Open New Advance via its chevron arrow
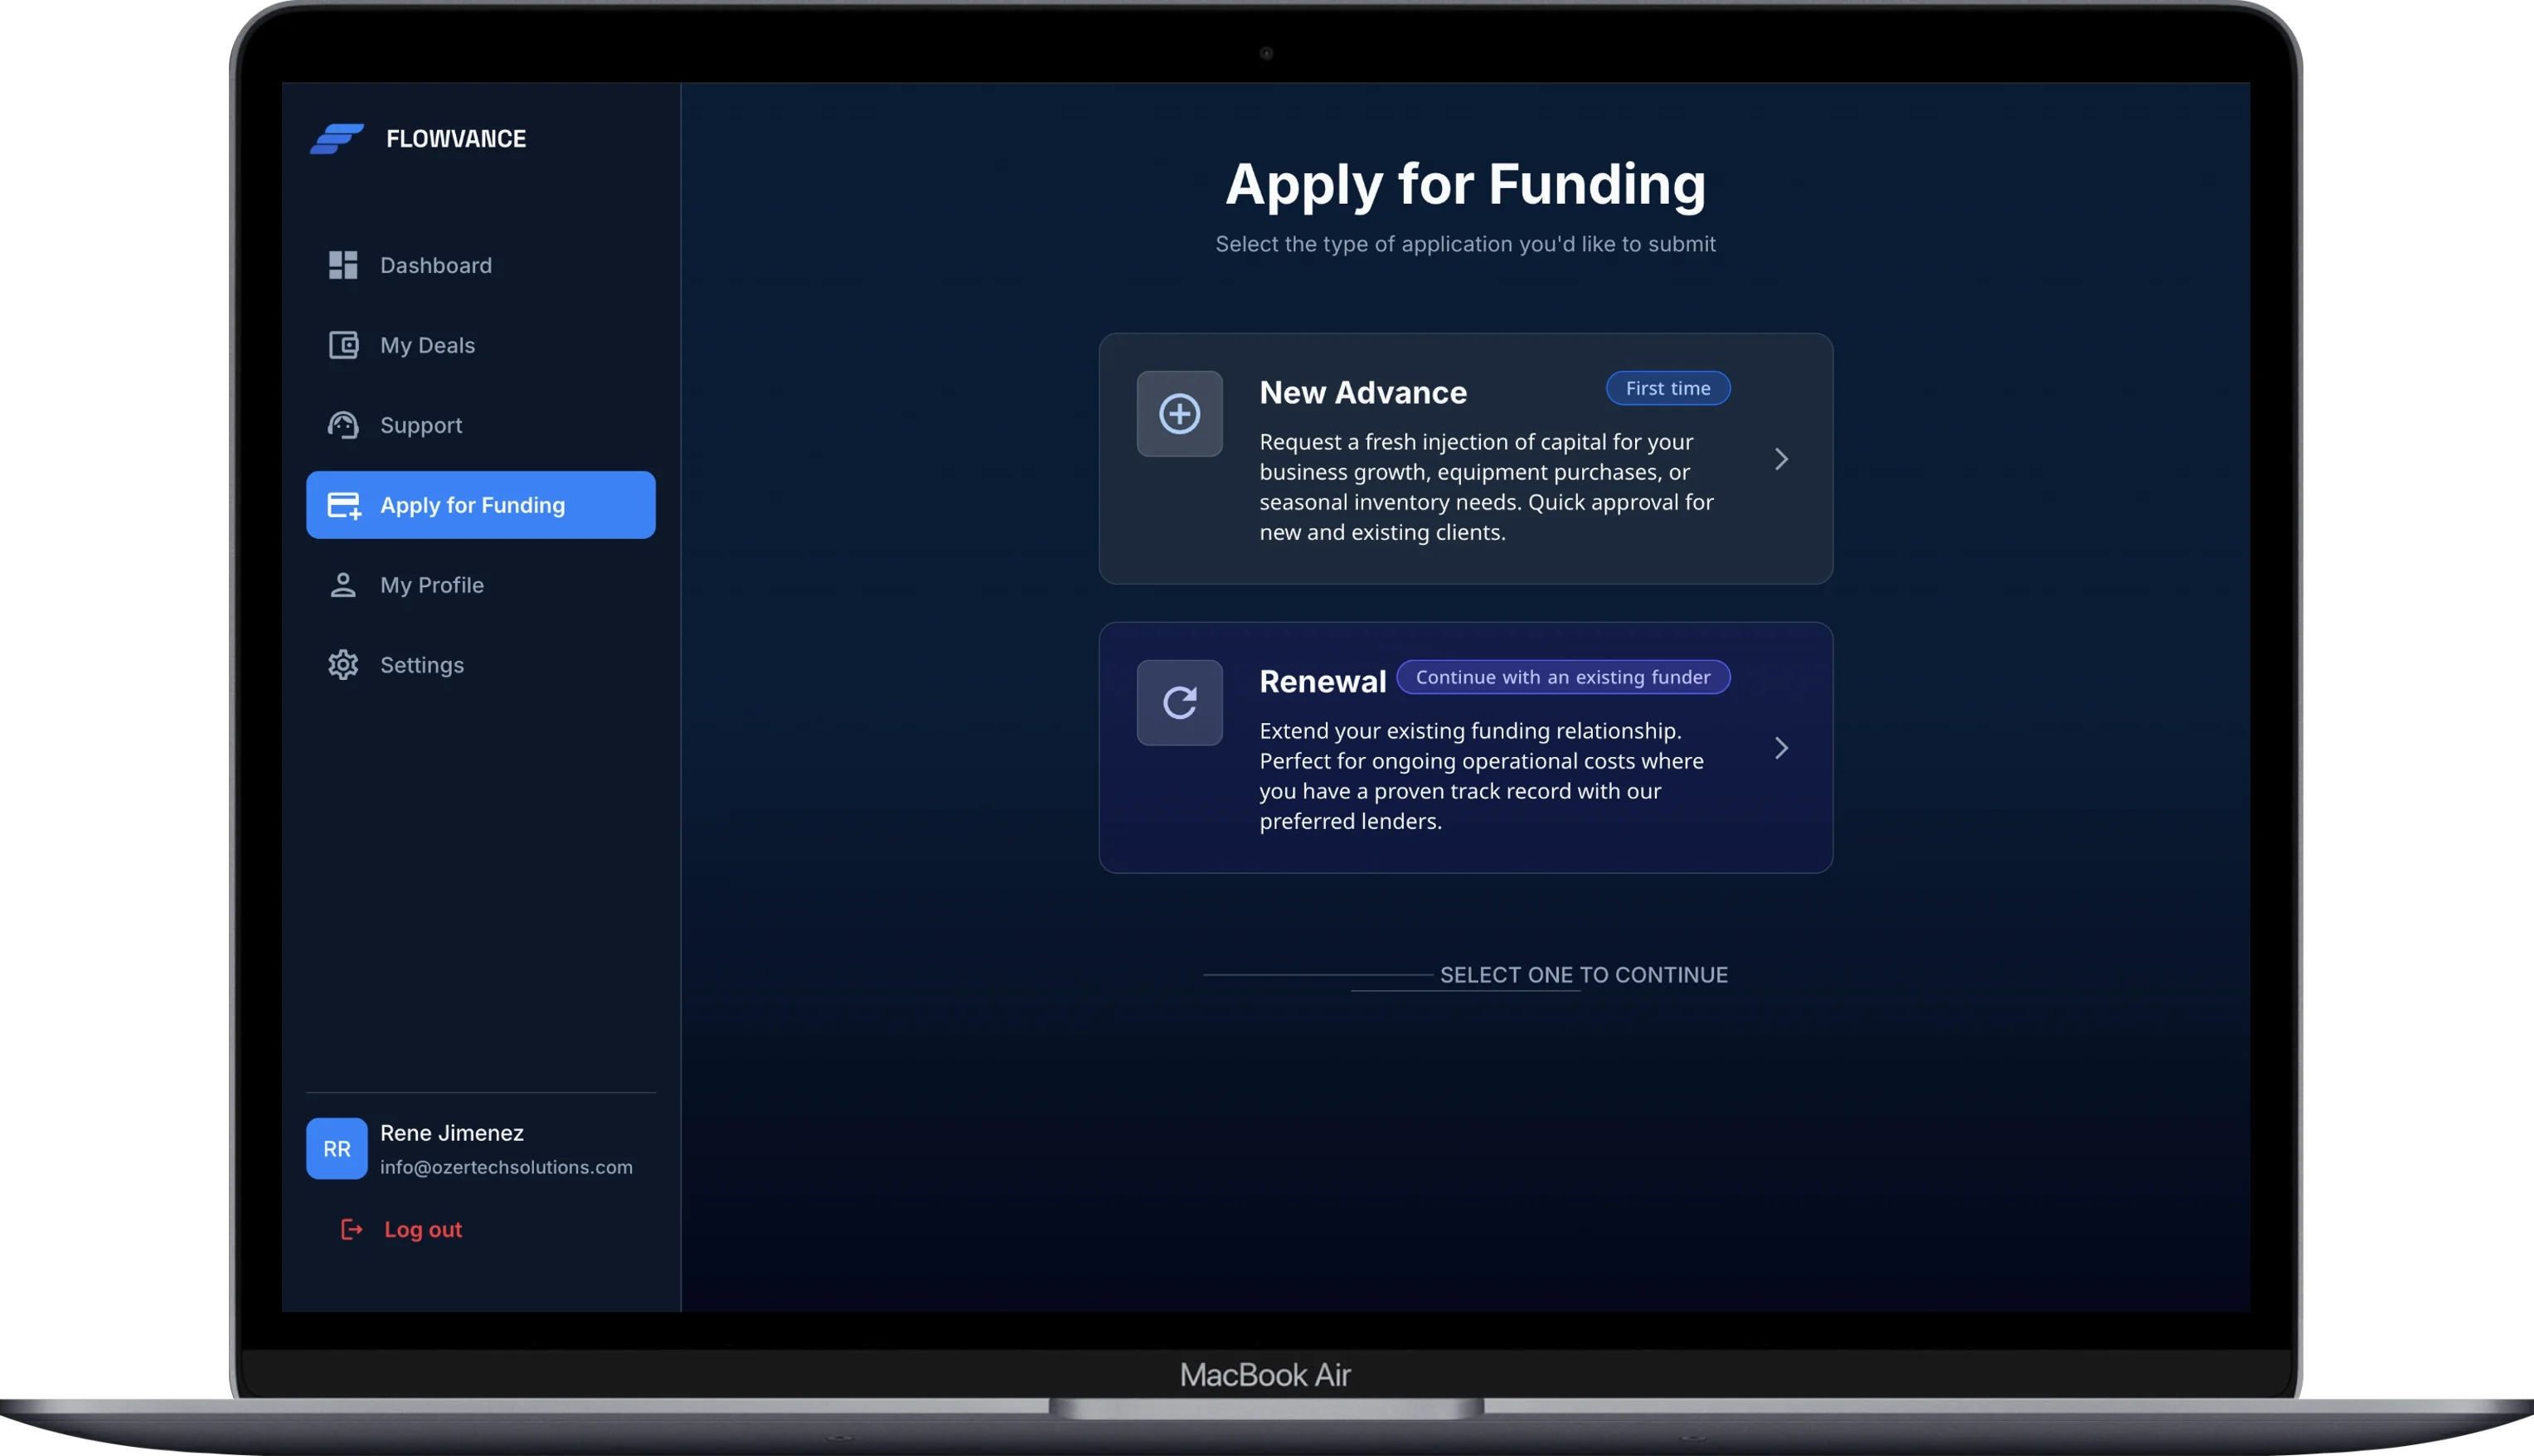 tap(1781, 459)
